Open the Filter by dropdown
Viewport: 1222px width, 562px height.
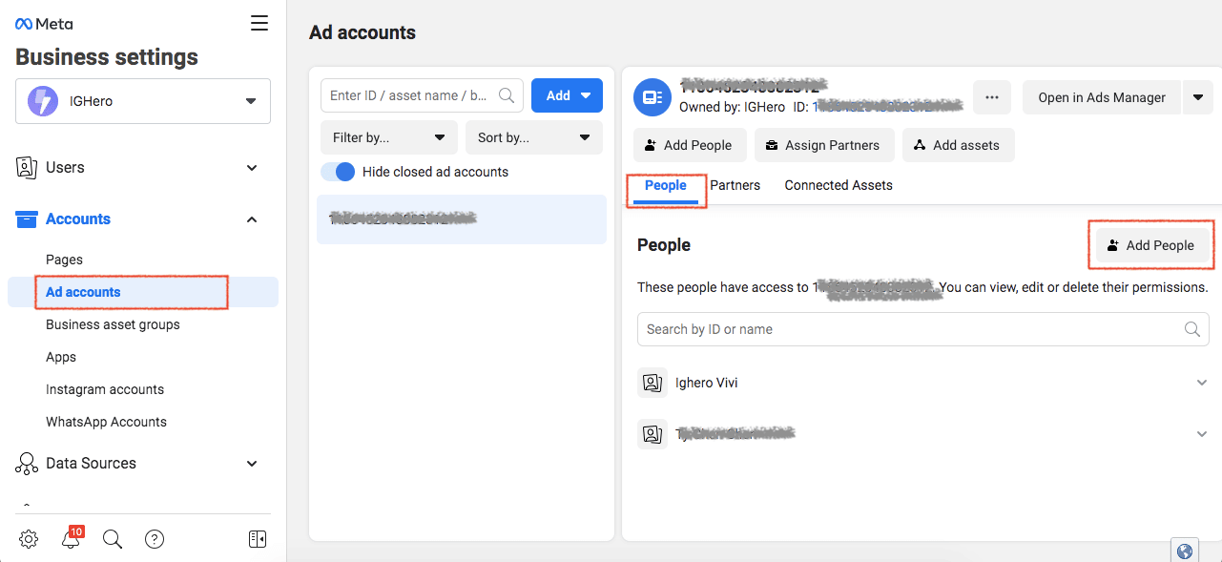389,137
